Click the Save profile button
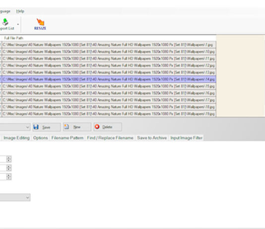Viewport: 265px width, 229px height. (47, 127)
